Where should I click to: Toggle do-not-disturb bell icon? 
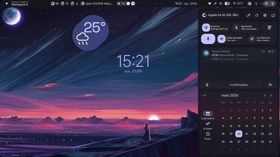pyautogui.click(x=207, y=85)
